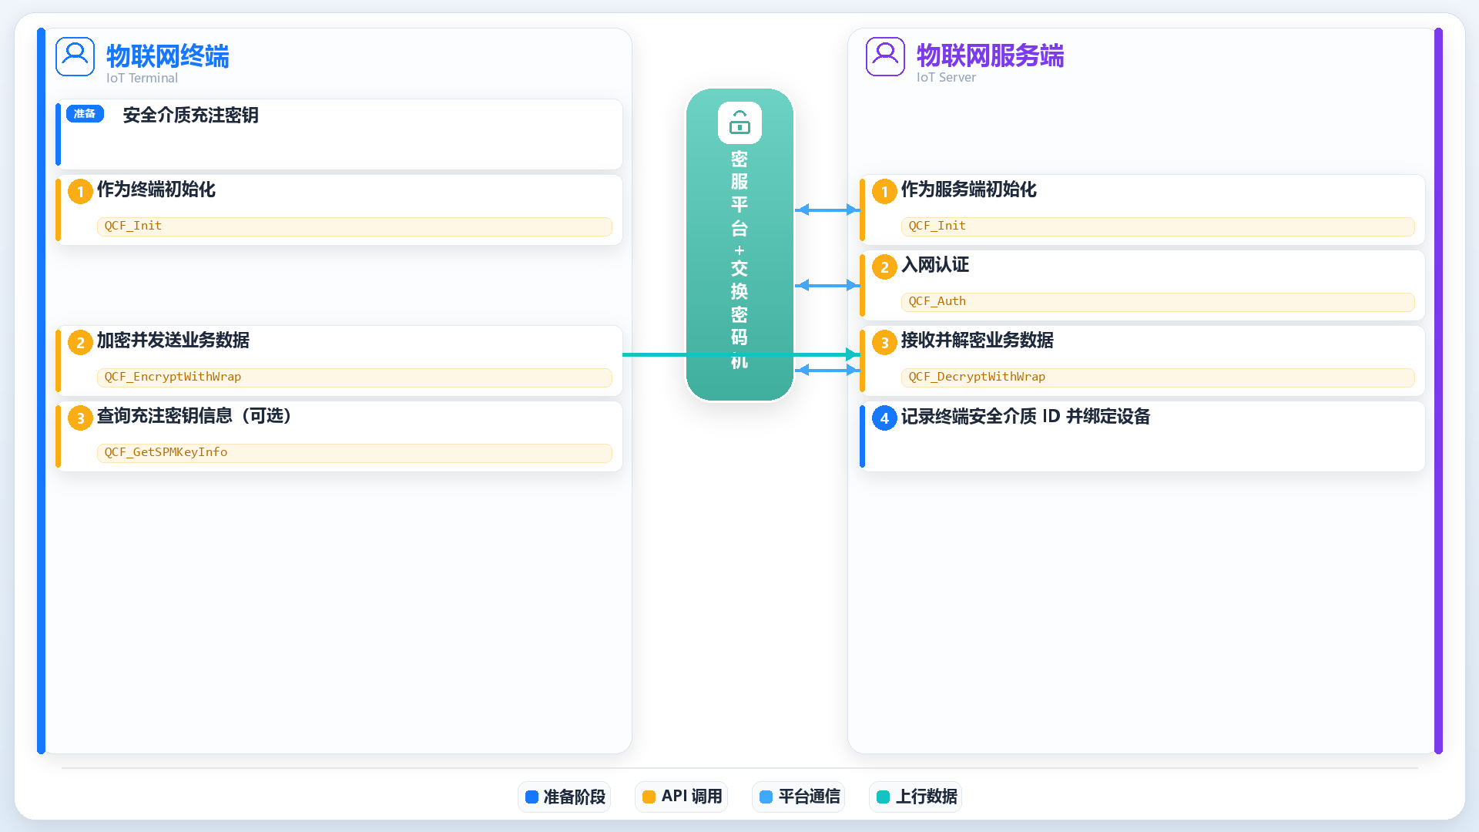The image size is (1479, 832).
Task: Click the blue 准备 badge
Action: coord(85,114)
